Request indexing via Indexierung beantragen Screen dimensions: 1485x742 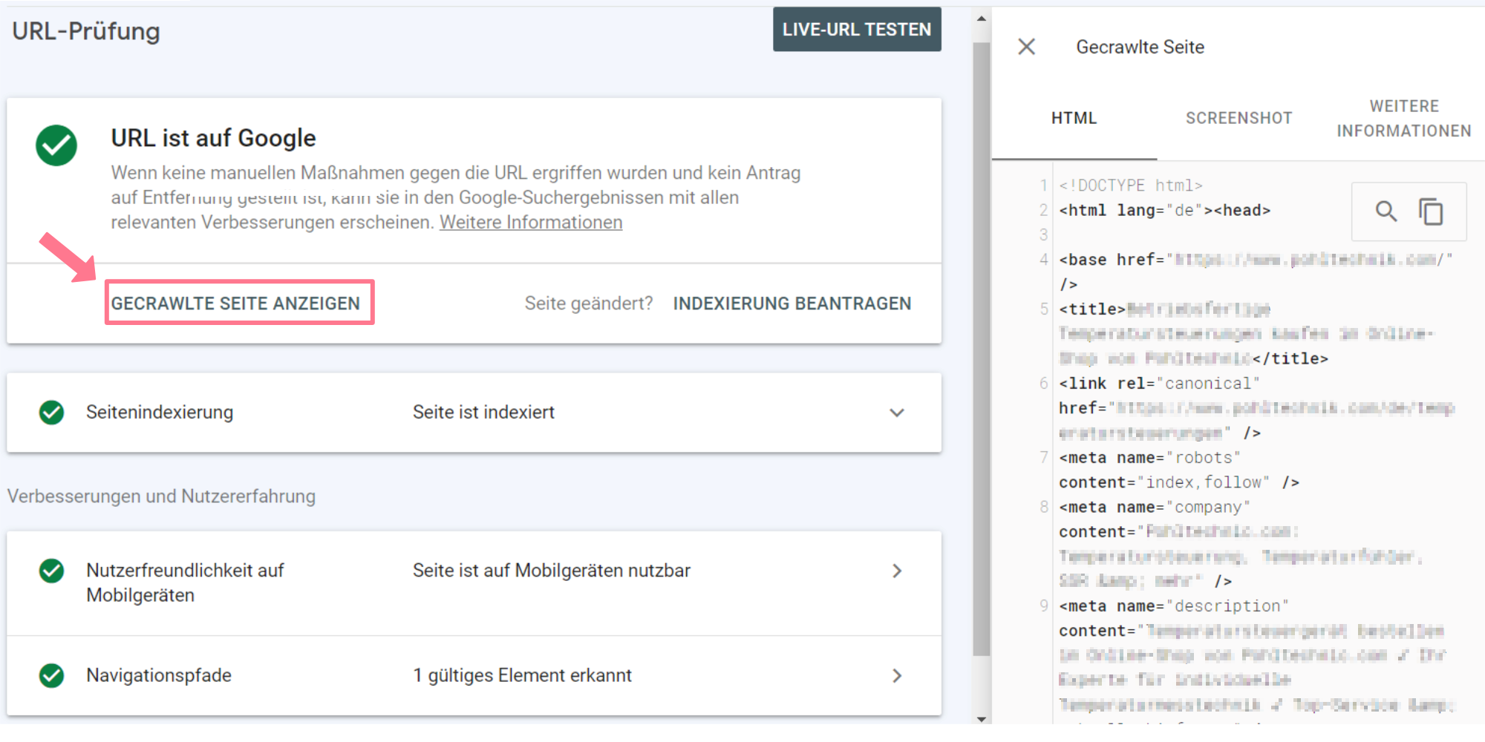(792, 303)
